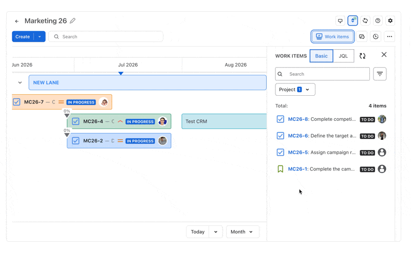The width and height of the screenshot is (411, 253).
Task: Open board settings gear icon
Action: pyautogui.click(x=390, y=20)
